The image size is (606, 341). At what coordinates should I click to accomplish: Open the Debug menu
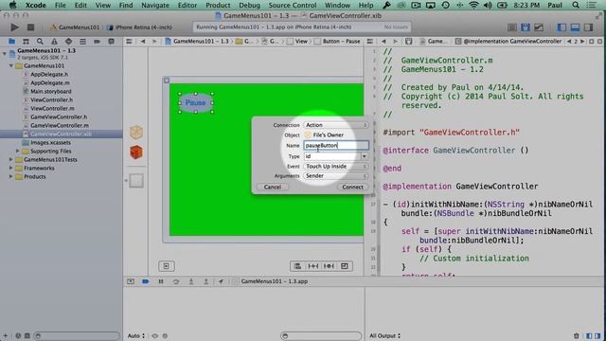[249, 5]
